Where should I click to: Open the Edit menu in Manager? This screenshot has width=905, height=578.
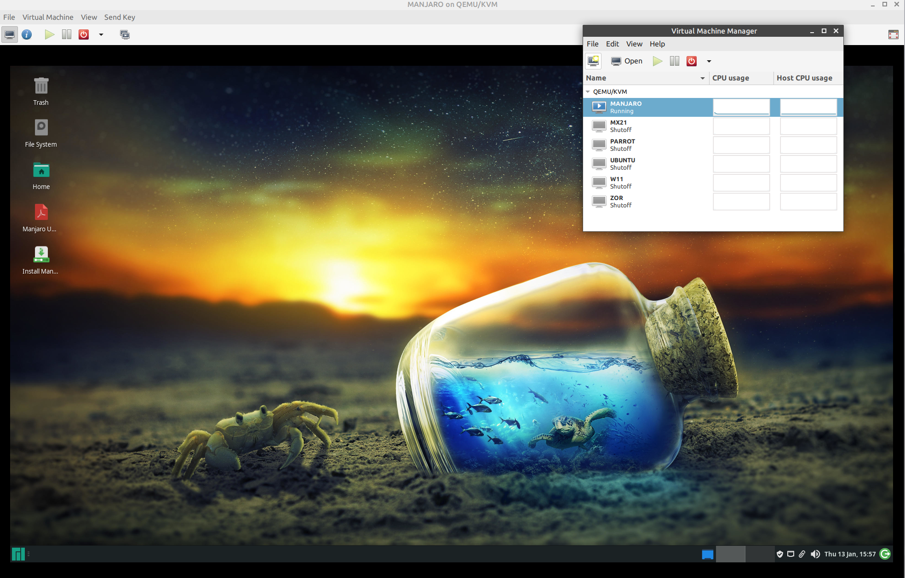click(612, 44)
